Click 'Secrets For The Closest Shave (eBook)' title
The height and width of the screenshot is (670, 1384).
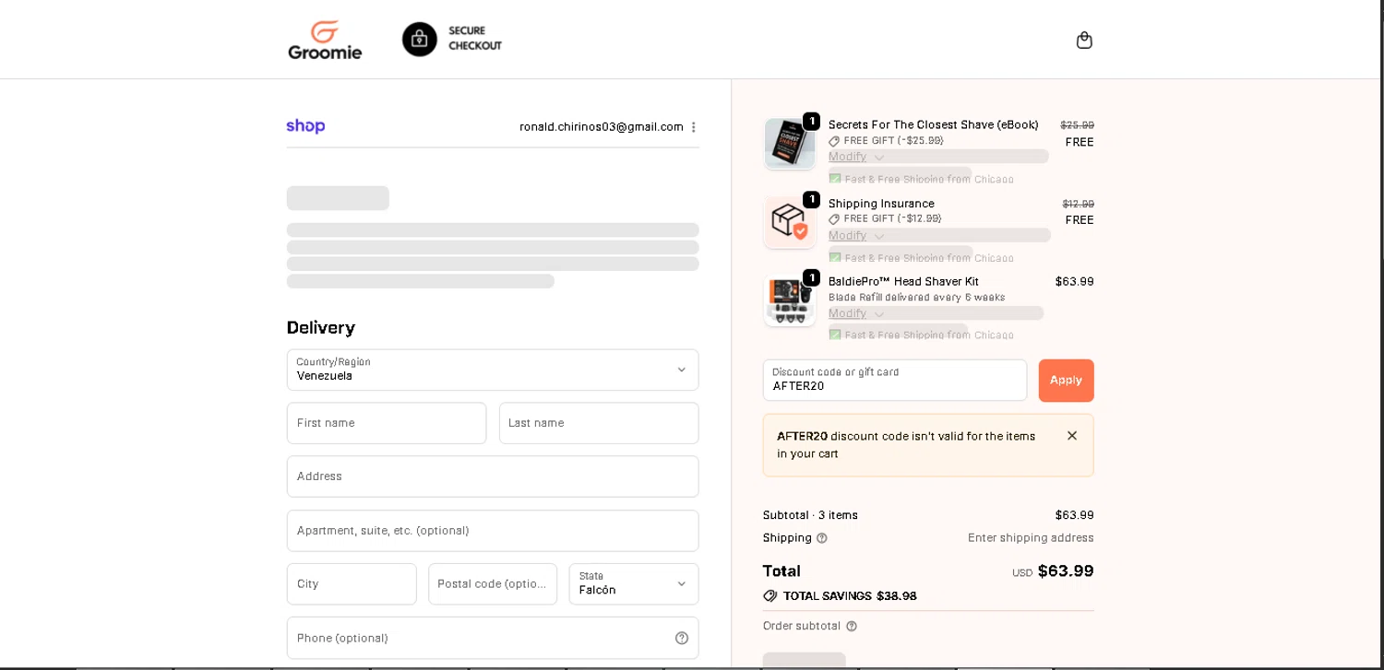pos(934,124)
